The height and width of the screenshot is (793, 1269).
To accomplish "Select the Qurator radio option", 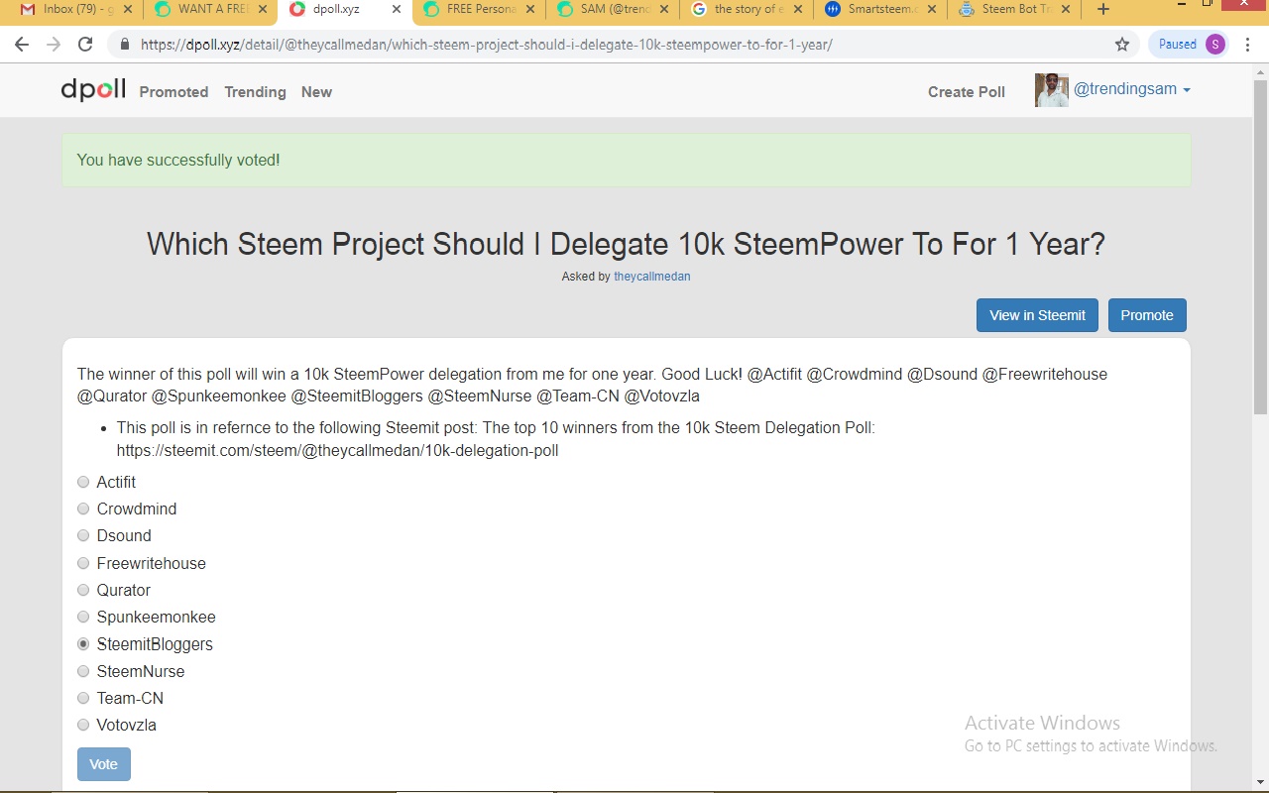I will tap(83, 590).
